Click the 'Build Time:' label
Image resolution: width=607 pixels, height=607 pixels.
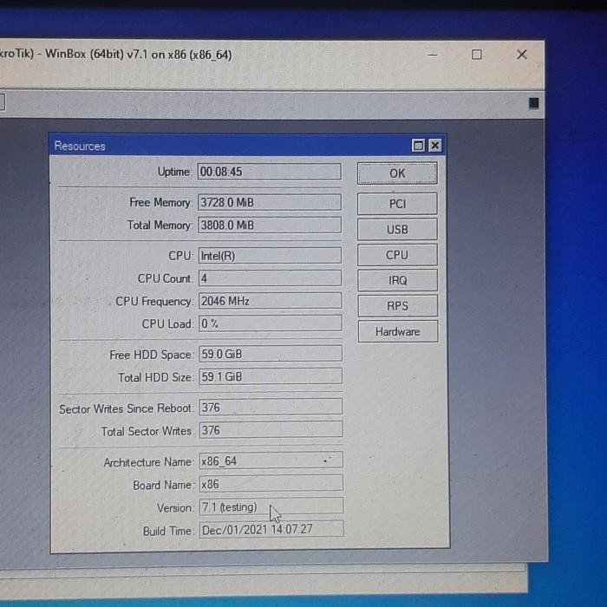click(x=167, y=531)
